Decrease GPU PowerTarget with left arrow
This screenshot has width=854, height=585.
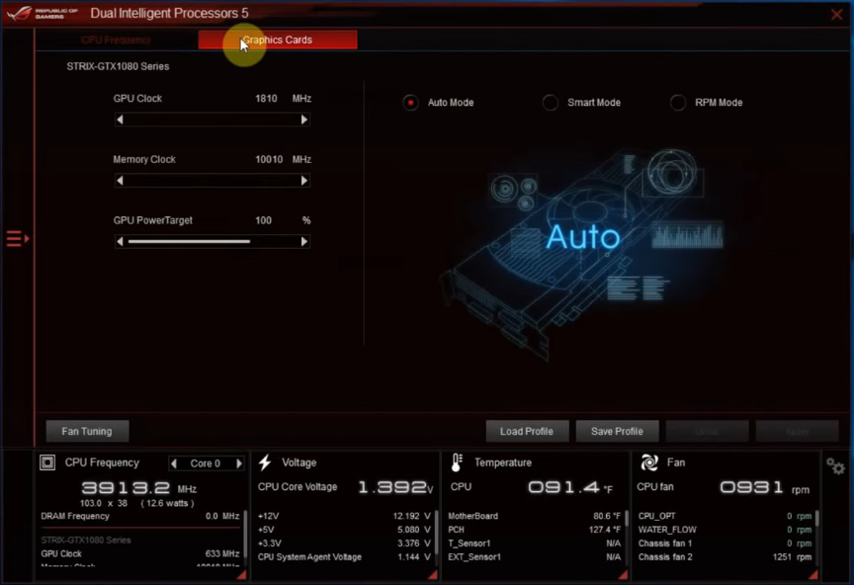(120, 242)
